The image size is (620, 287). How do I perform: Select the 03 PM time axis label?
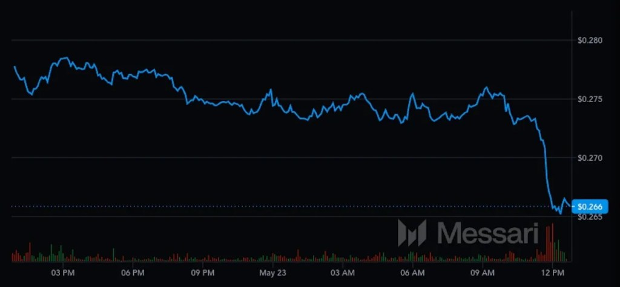coord(63,273)
